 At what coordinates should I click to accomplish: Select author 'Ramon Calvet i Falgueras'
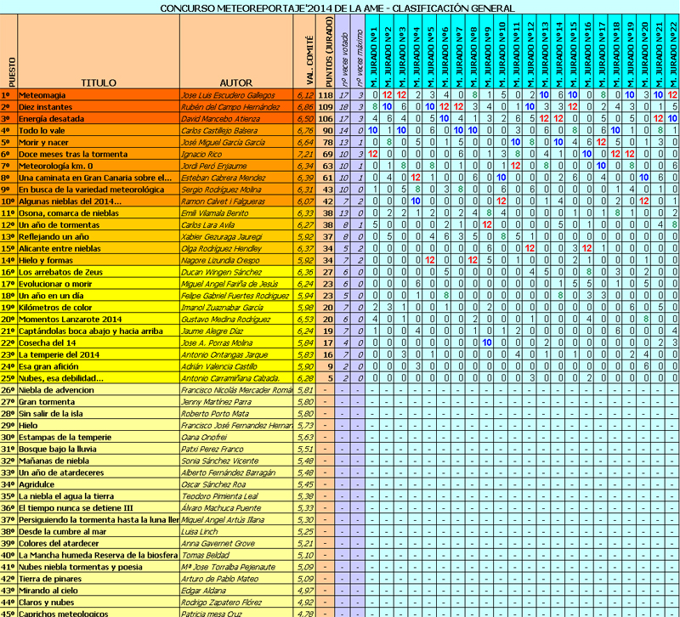(x=223, y=201)
